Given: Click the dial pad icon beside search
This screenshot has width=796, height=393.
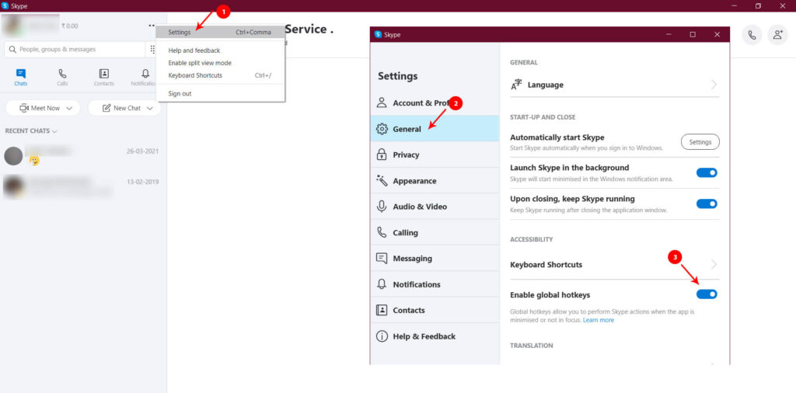Looking at the screenshot, I should 152,49.
